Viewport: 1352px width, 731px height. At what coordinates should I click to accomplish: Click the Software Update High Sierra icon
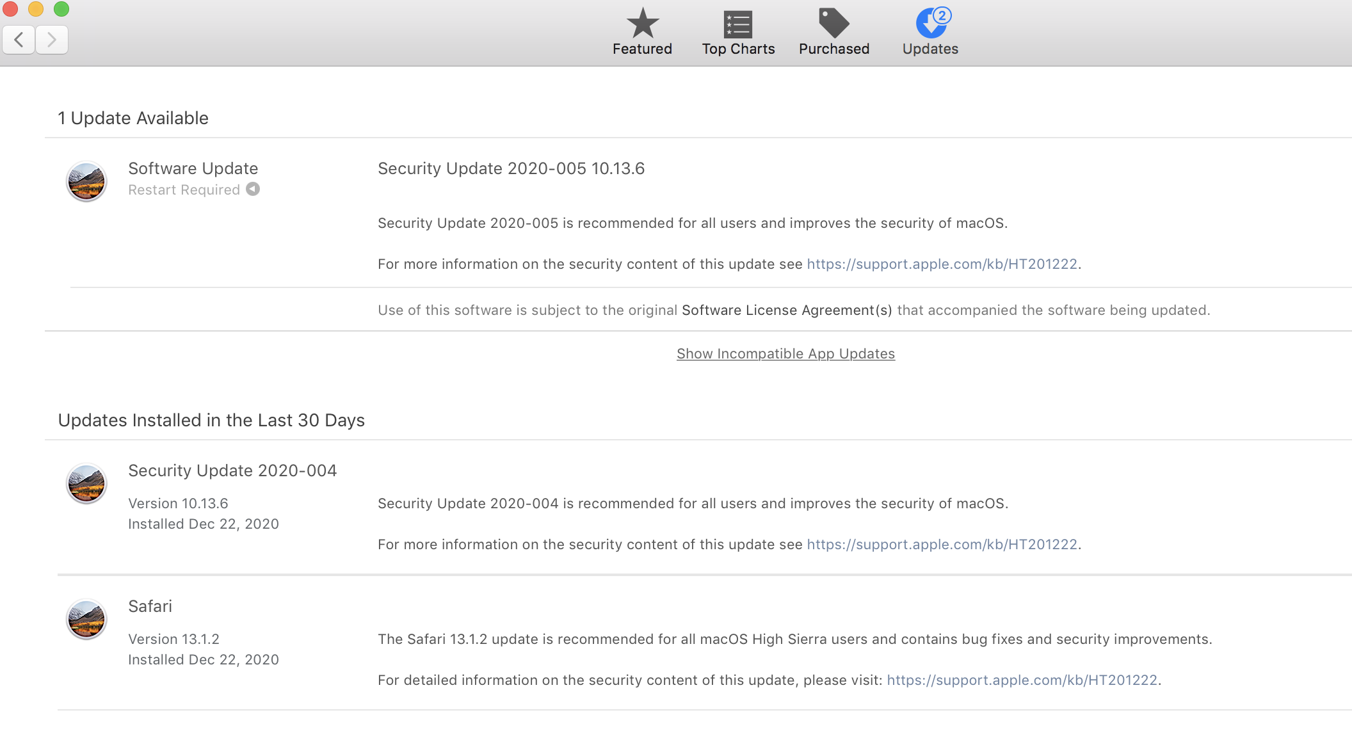86,181
